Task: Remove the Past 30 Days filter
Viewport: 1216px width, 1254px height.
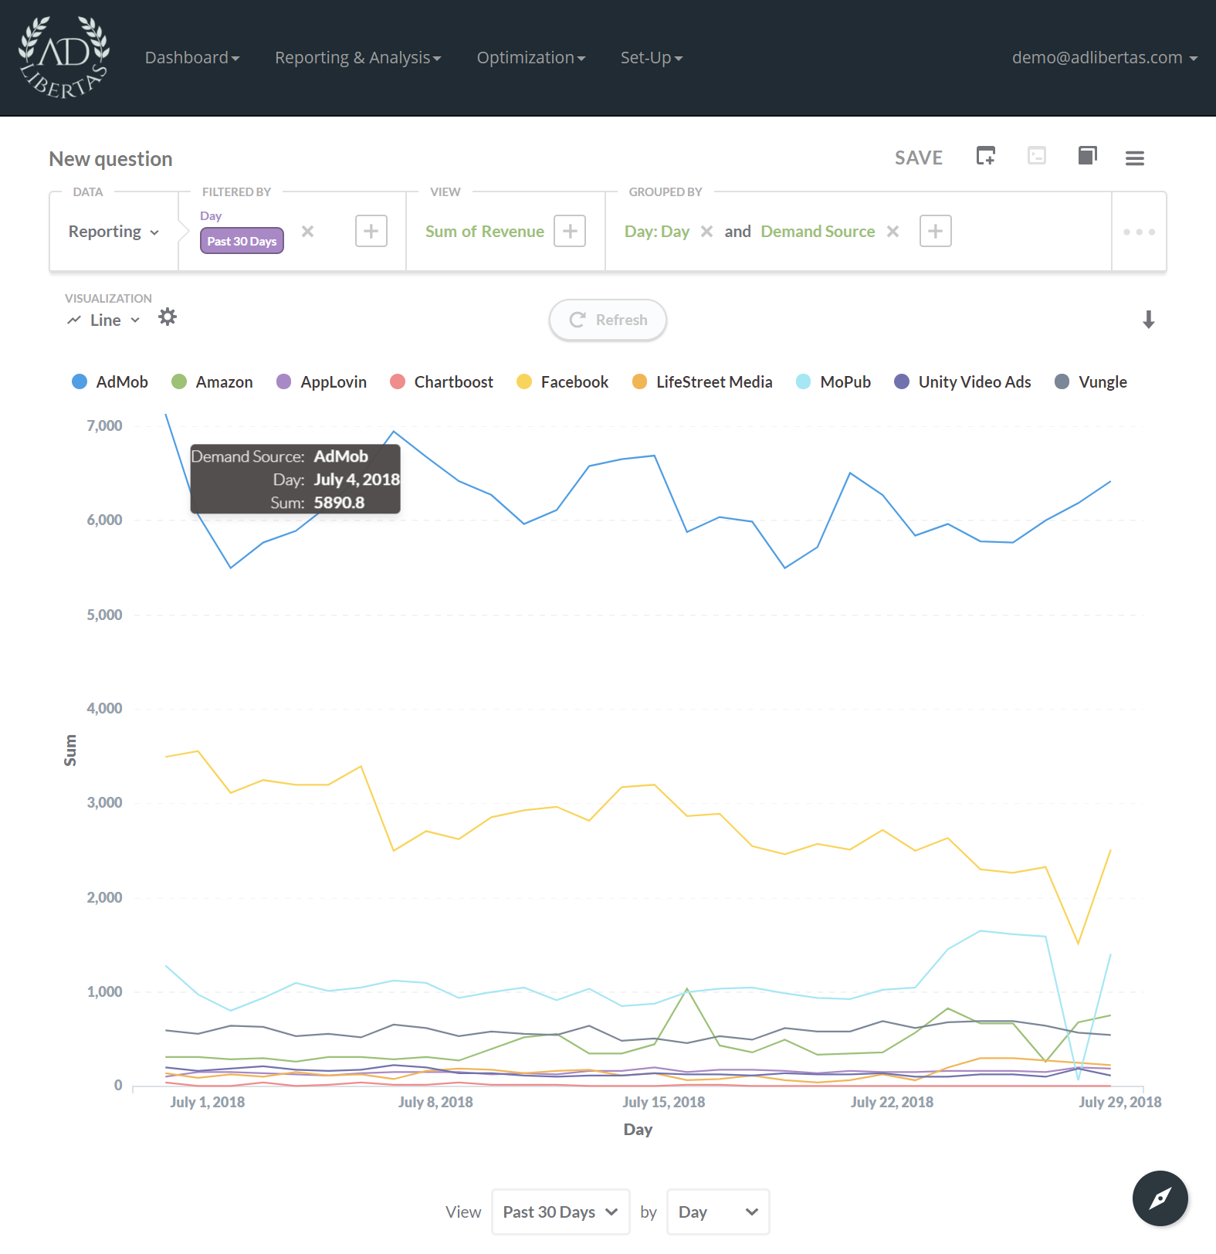Action: point(307,231)
